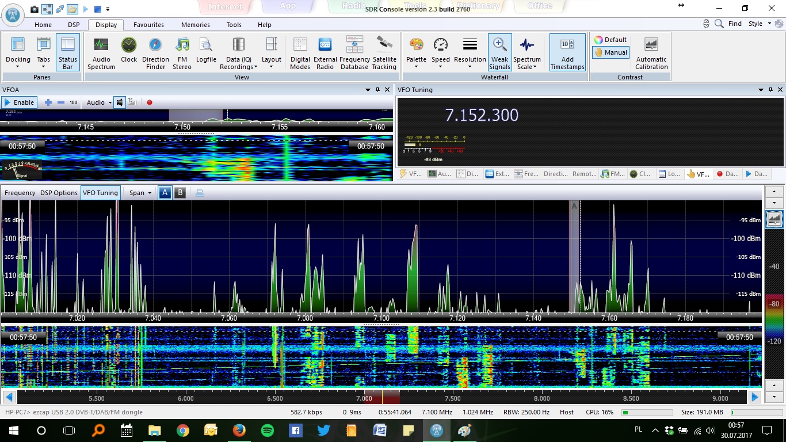
Task: Toggle the Weak Signals waterfall option
Action: [499, 53]
